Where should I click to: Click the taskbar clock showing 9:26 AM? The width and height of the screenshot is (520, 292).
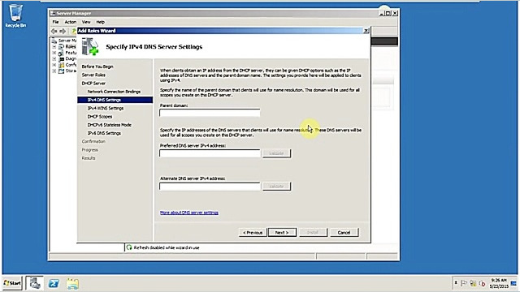(x=499, y=283)
